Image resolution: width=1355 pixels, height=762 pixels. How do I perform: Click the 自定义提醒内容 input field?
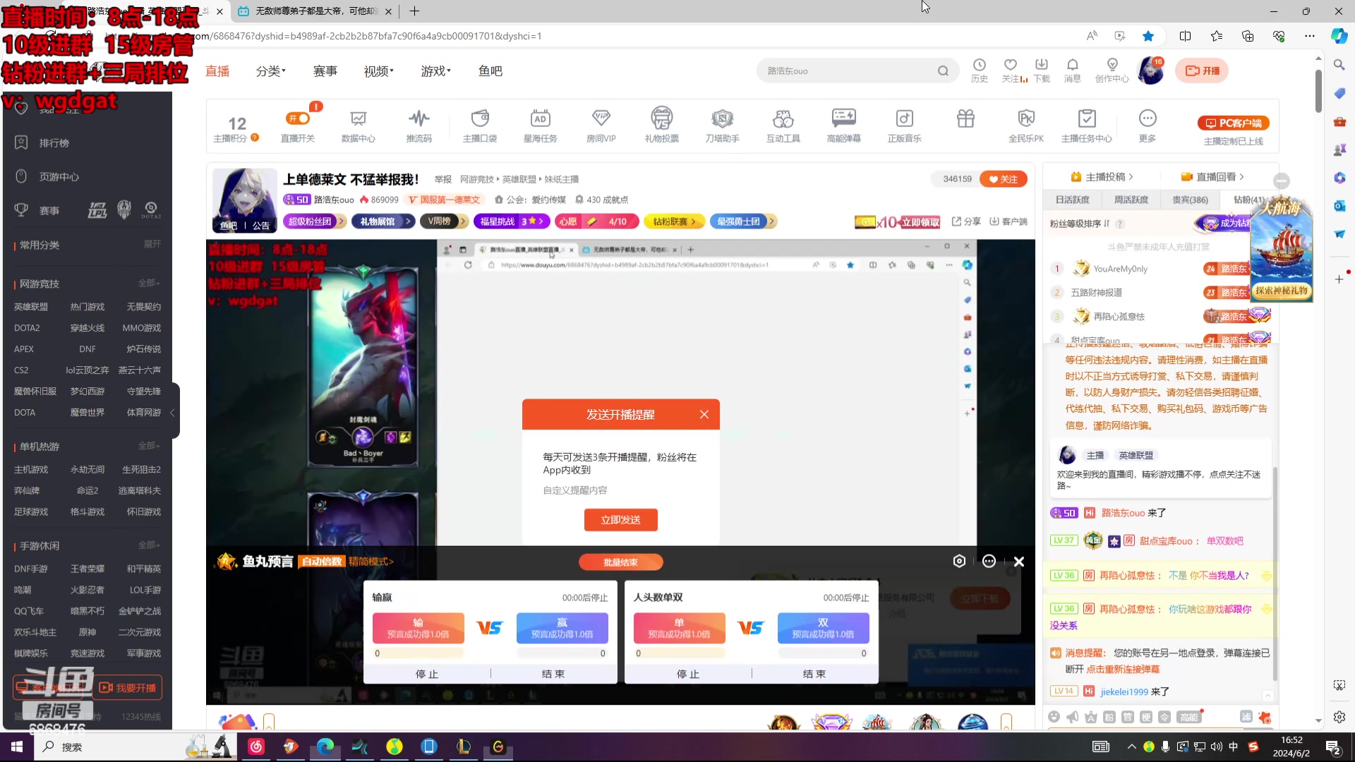tap(621, 490)
